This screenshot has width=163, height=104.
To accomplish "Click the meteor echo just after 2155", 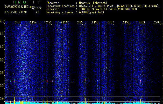I will tap(85, 80).
